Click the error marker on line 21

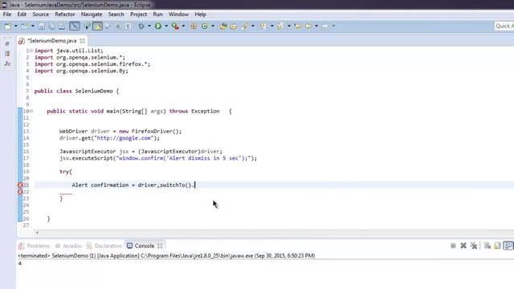tap(20, 185)
